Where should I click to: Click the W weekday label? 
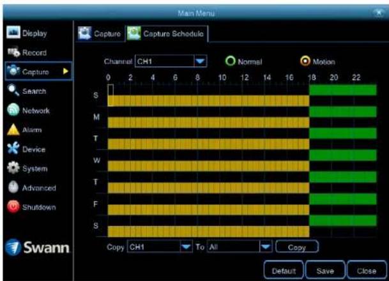tap(96, 160)
